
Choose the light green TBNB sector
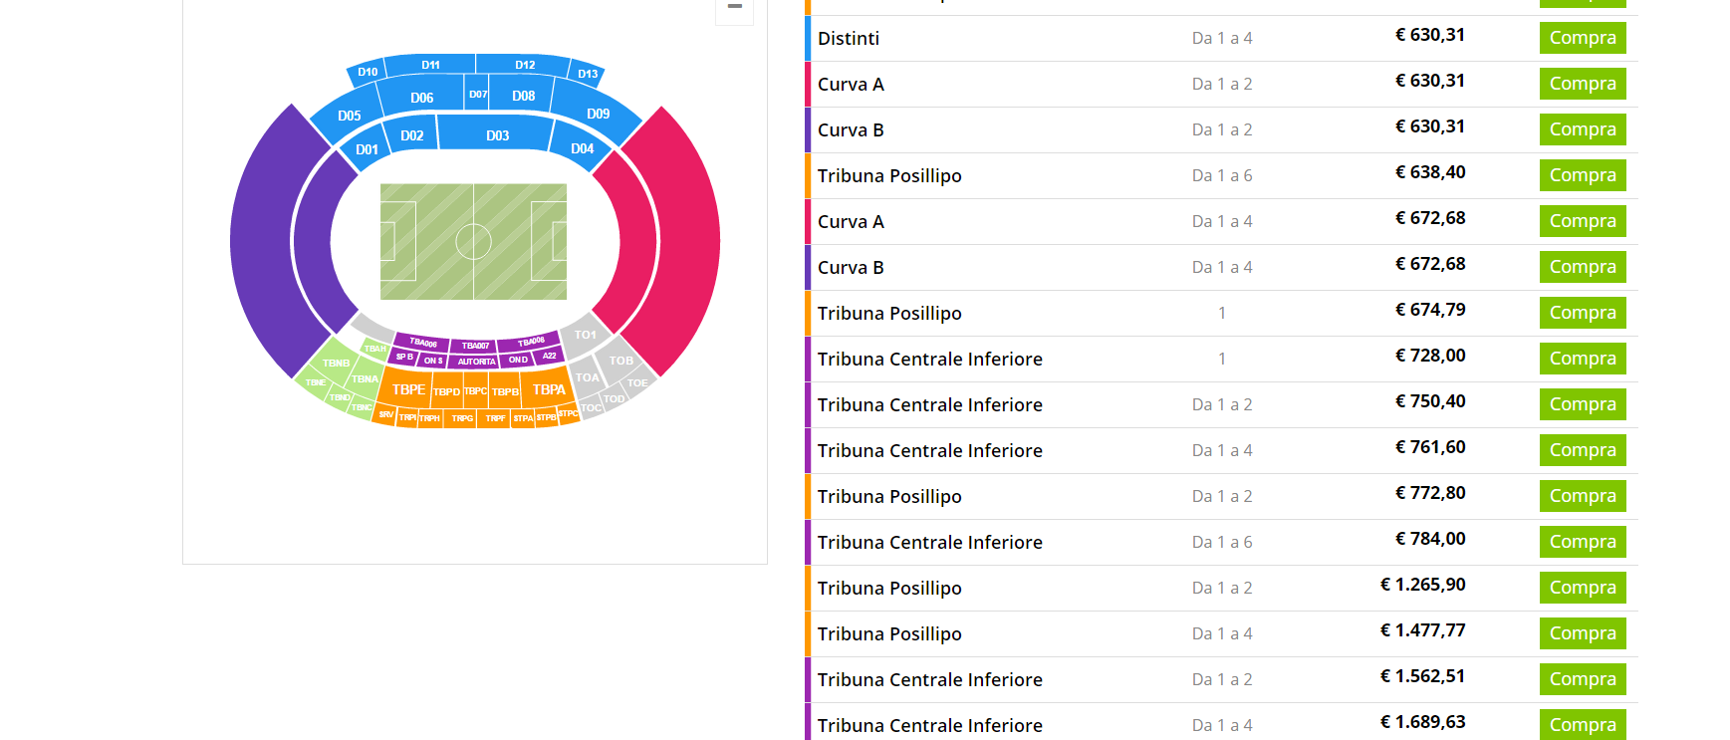click(x=336, y=364)
